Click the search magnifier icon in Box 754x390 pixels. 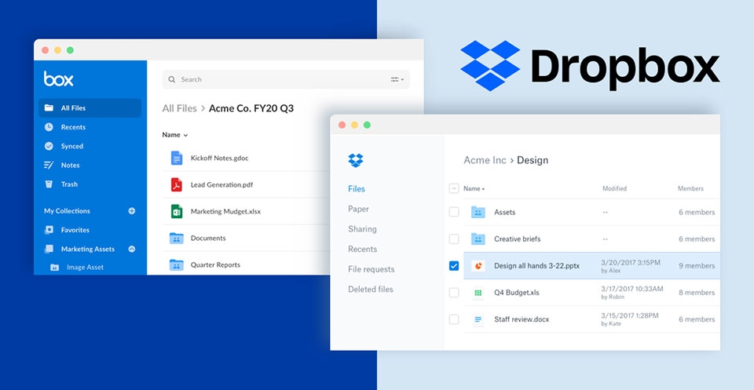(x=172, y=79)
